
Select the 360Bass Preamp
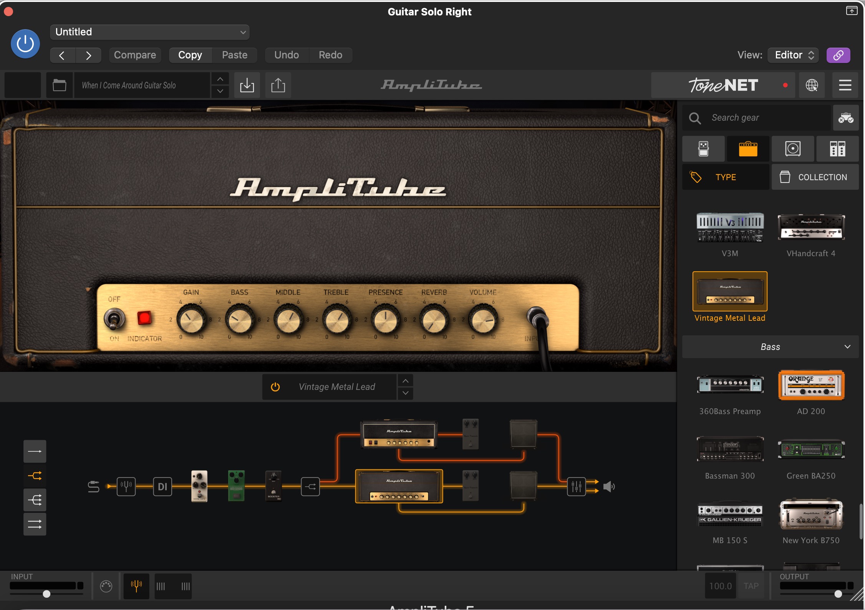point(730,385)
